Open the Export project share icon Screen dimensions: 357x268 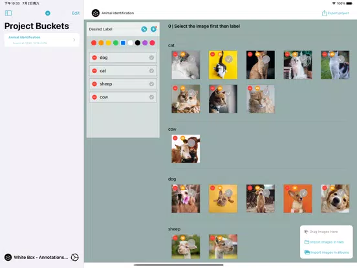(324, 13)
